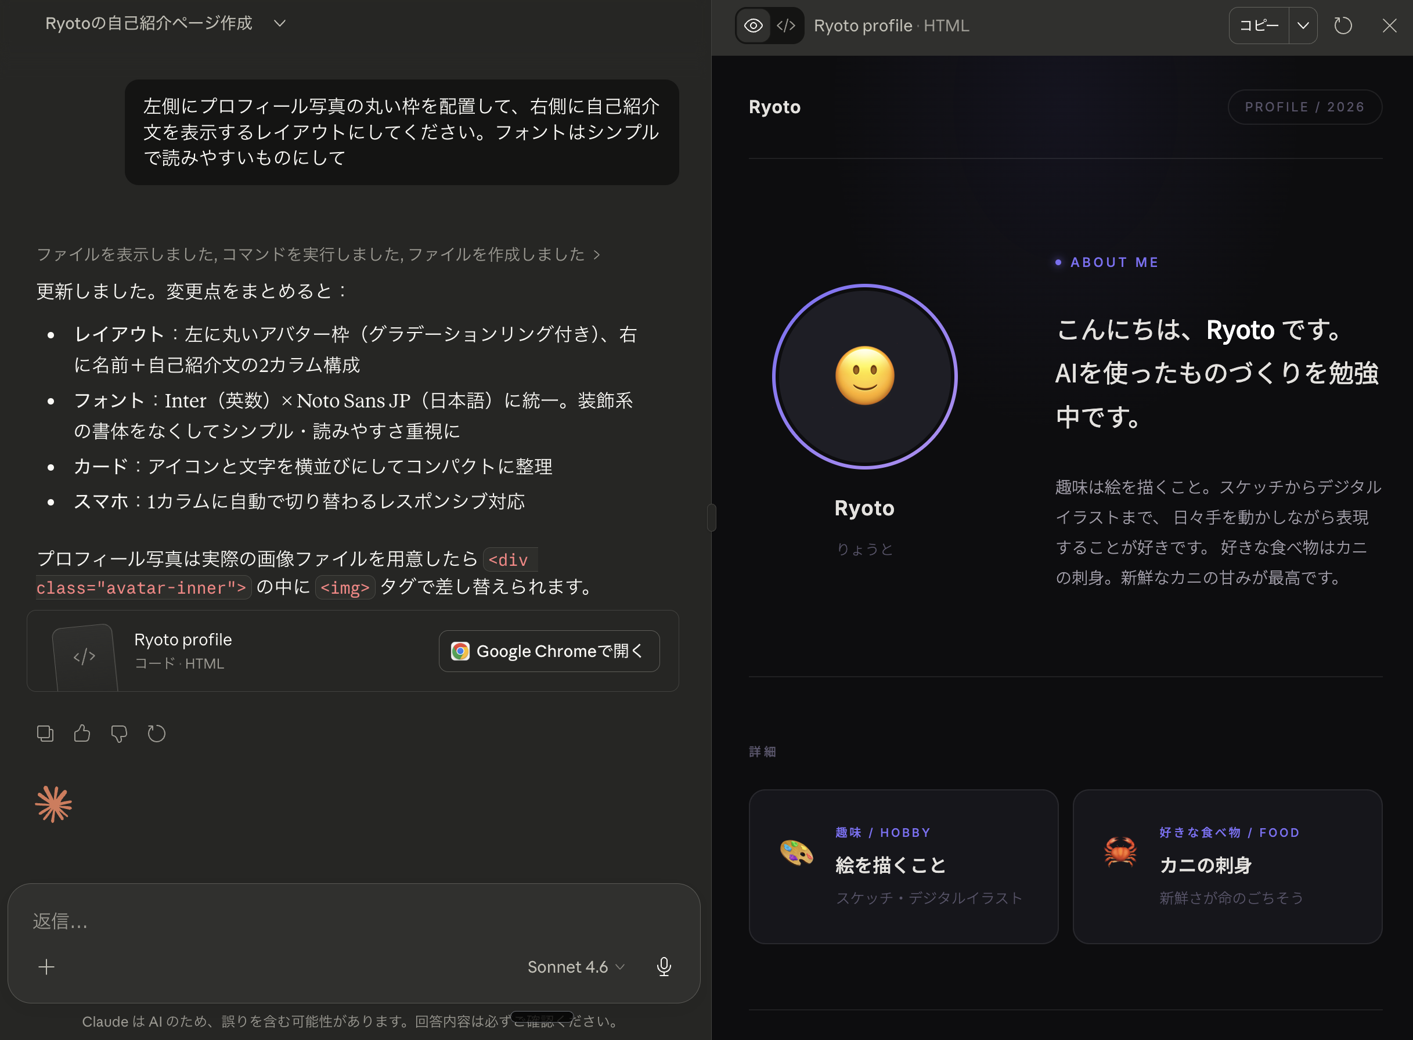Click the plus attachment icon
The image size is (1413, 1040).
tap(46, 967)
